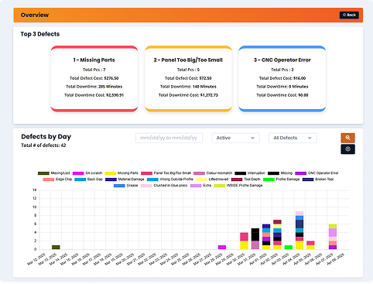Go back using the Back button

pos(349,15)
